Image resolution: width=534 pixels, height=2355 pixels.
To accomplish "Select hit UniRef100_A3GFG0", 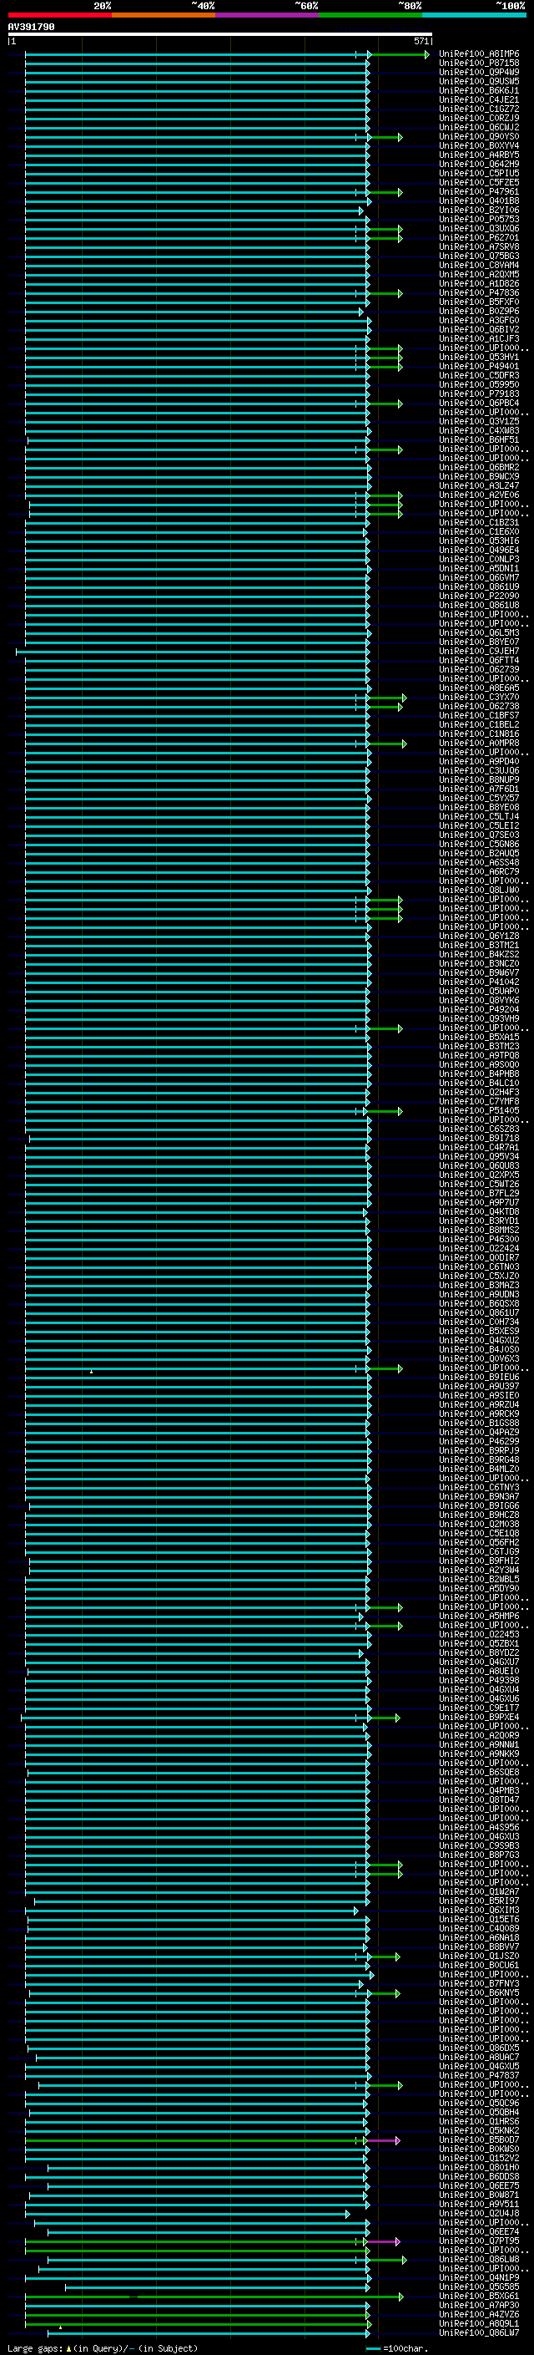I will pos(479,320).
